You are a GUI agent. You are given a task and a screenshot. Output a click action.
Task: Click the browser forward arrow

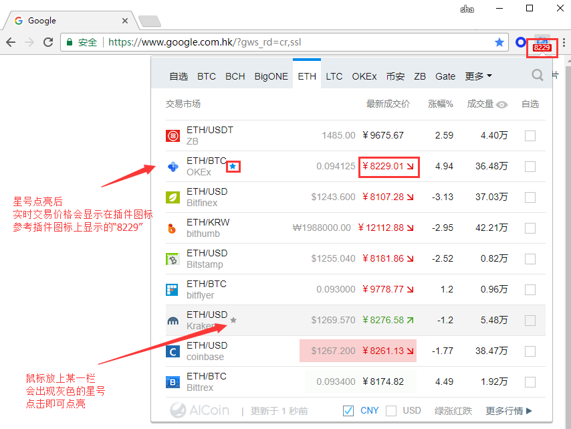(29, 42)
